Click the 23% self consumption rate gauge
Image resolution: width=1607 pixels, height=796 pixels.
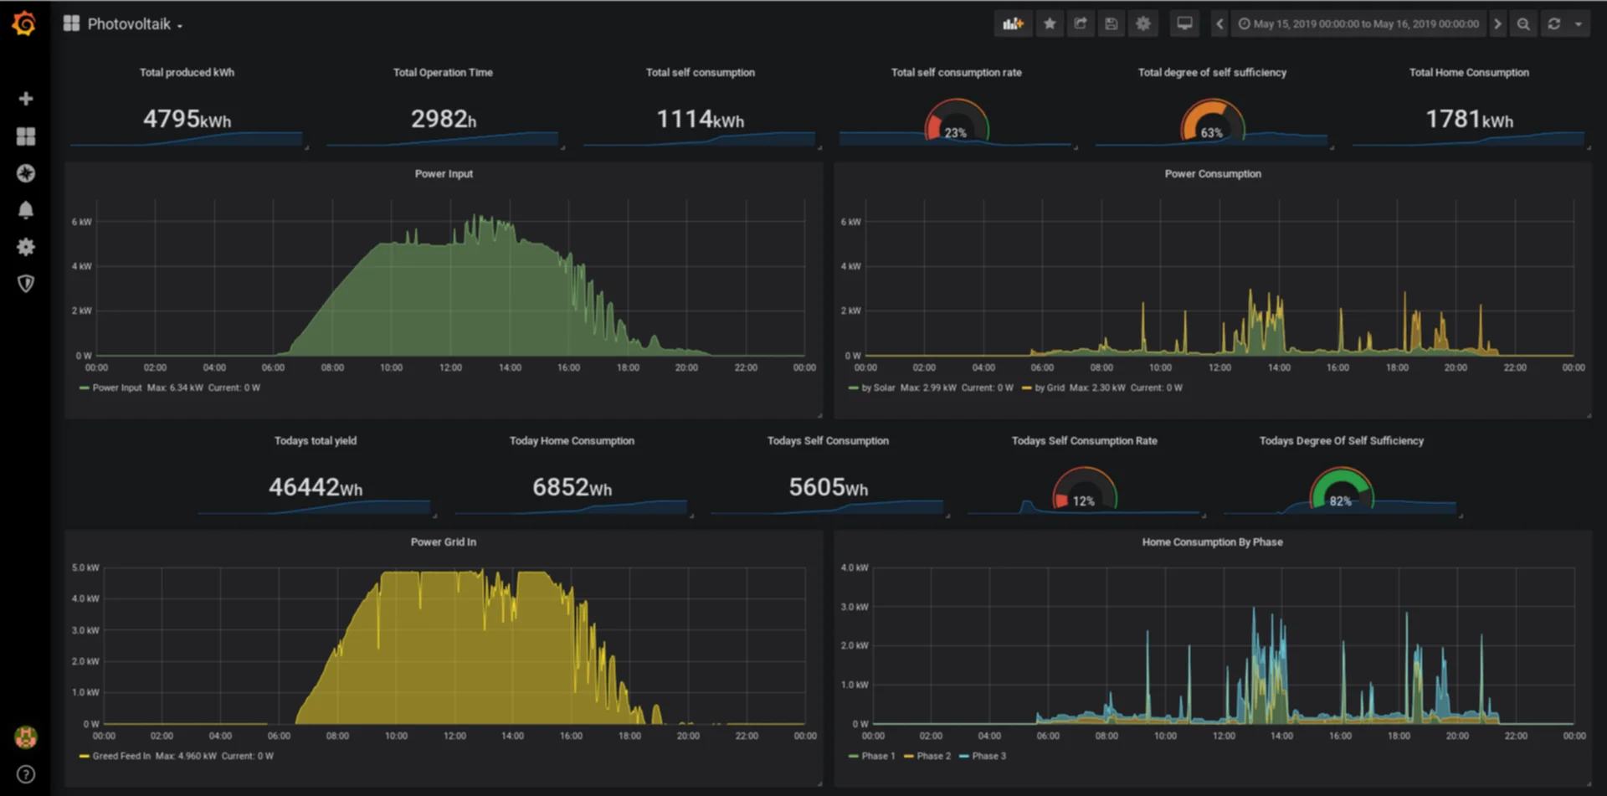click(x=957, y=121)
